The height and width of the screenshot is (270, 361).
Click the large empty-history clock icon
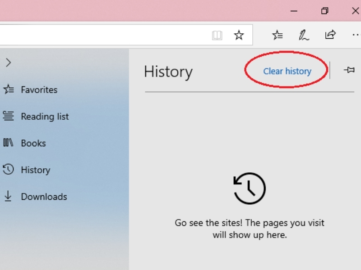[x=250, y=188]
